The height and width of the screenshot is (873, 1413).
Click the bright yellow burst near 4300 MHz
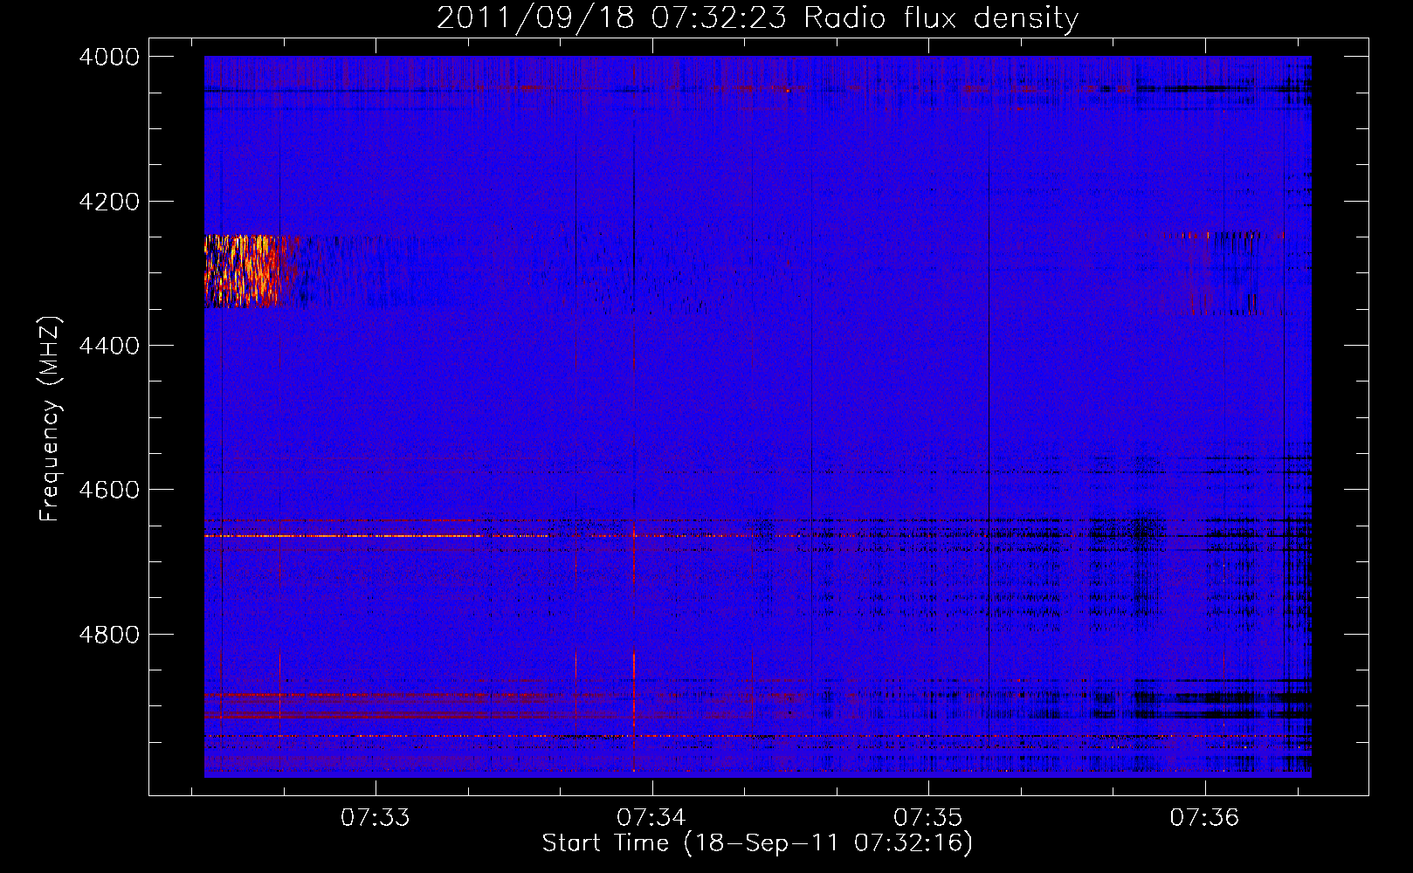[243, 271]
